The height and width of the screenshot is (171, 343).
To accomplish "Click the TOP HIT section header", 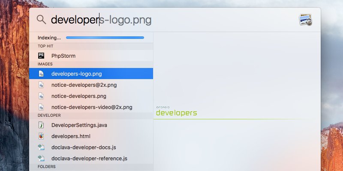I will click(x=45, y=46).
